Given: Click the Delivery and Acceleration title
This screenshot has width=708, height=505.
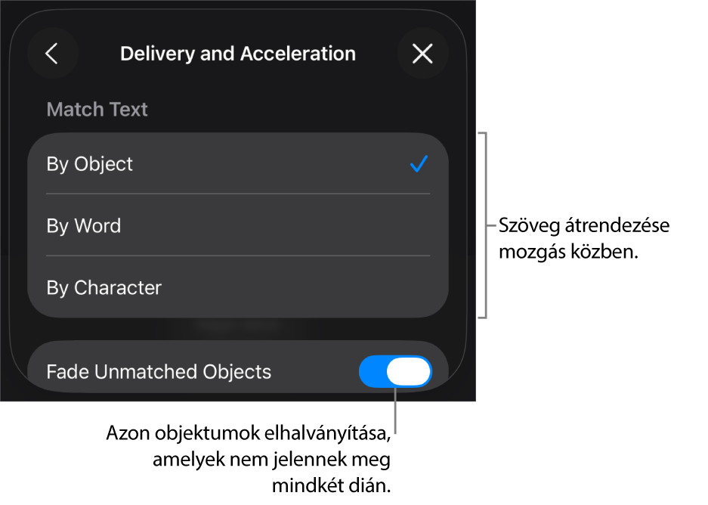Looking at the screenshot, I should [238, 54].
